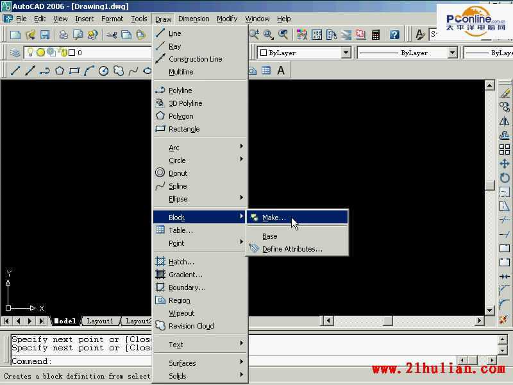Select the Polygon tool in Draw toolbar
513x385 pixels.
(60, 71)
